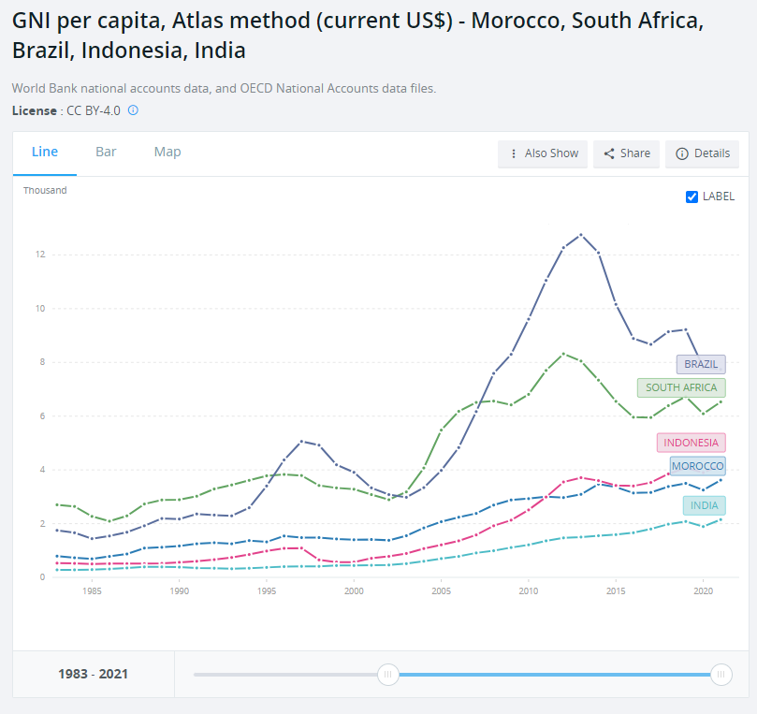Select the SOUTH AFRICA series label
The image size is (757, 714).
point(680,387)
